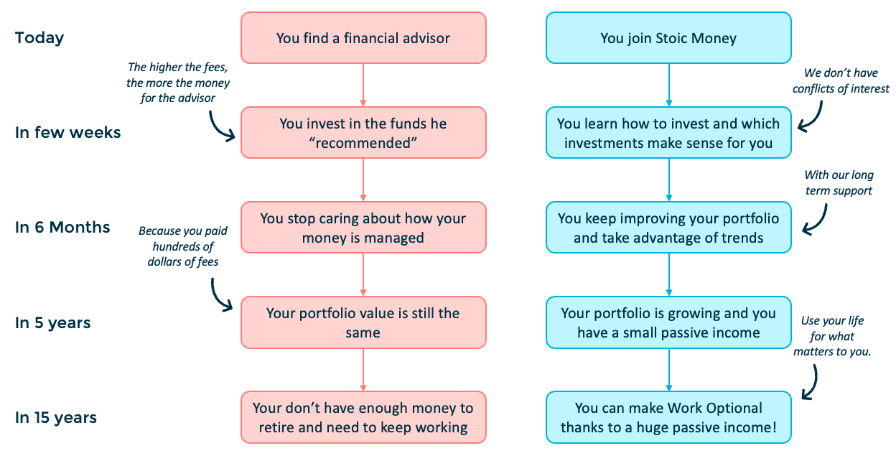
Task: Click the 'With our long term support' note
Action: [838, 182]
